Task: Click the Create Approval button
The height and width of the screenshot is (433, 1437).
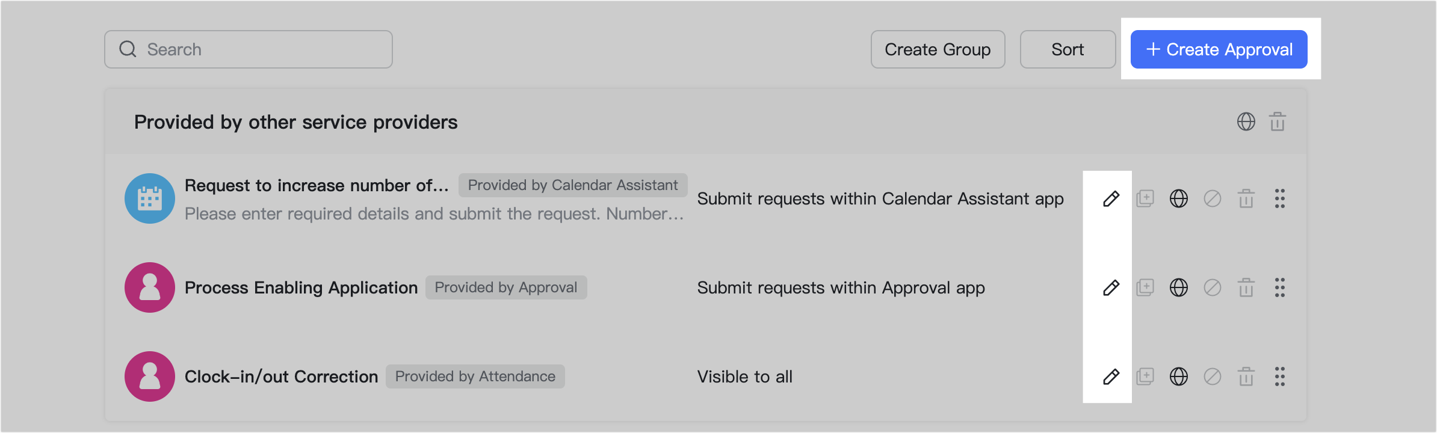Action: 1217,49
